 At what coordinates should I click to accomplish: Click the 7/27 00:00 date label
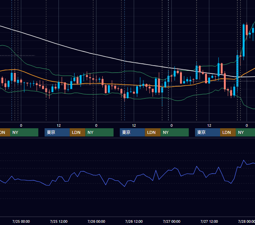[x=172, y=221]
